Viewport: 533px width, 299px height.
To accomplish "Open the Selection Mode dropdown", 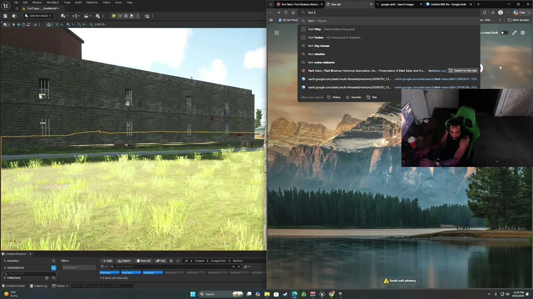I will click(x=39, y=16).
